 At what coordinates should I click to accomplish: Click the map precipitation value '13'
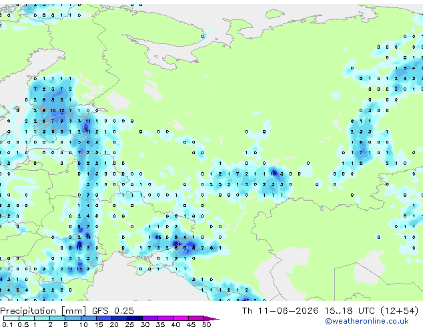[x=79, y=269]
